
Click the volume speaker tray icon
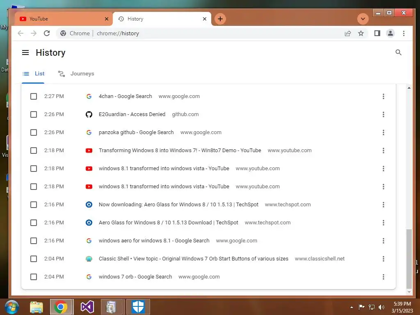click(381, 307)
